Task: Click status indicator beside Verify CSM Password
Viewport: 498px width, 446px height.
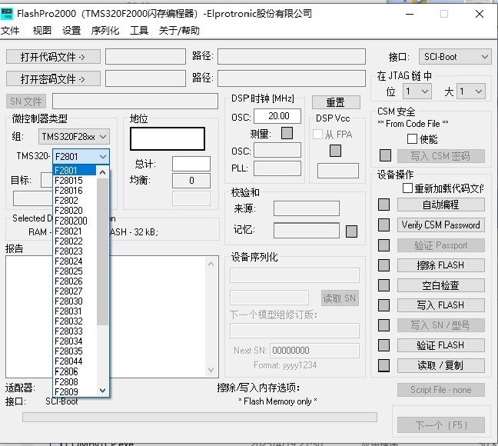Action: coord(383,225)
